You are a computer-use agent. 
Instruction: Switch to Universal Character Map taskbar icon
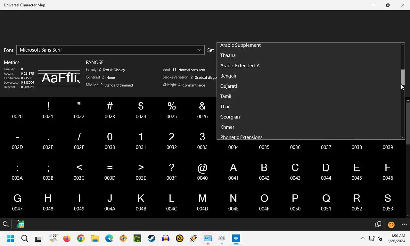236,238
